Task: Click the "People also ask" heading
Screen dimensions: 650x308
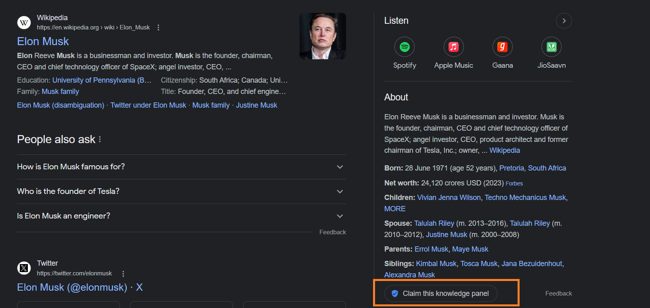Action: (x=56, y=139)
